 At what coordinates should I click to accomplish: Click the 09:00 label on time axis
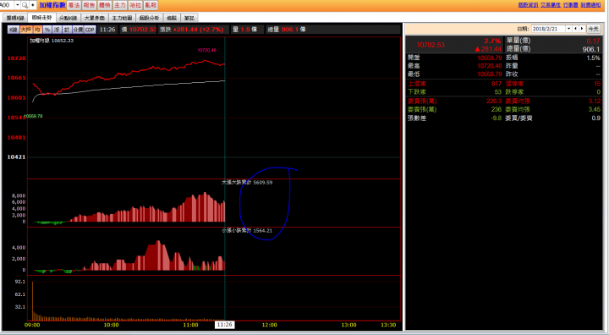[x=32, y=325]
